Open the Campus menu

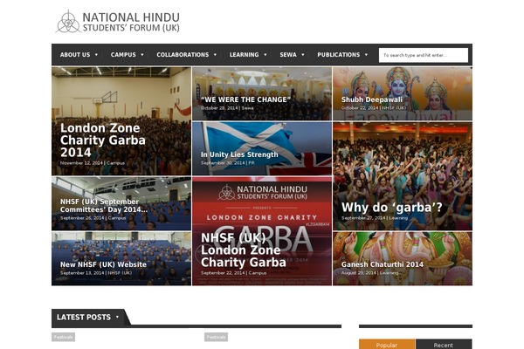click(x=123, y=55)
